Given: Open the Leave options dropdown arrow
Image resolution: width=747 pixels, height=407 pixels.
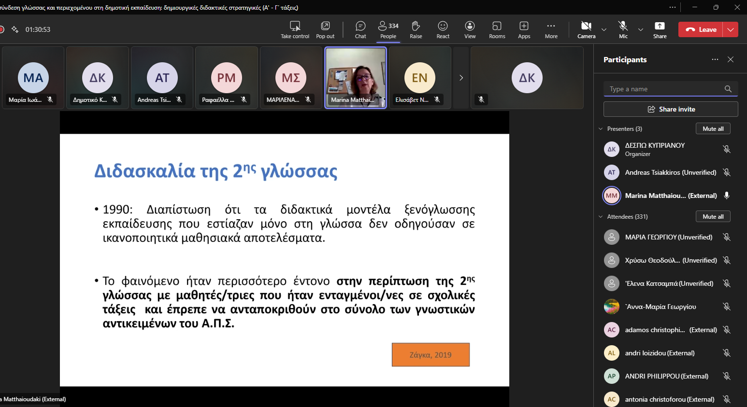Looking at the screenshot, I should pyautogui.click(x=731, y=29).
